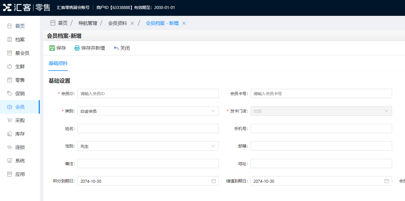Open the 连锁 chain link icon
The width and height of the screenshot is (405, 201).
[x=10, y=147]
